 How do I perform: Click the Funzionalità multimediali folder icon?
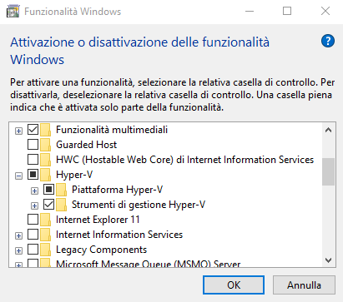click(46, 130)
